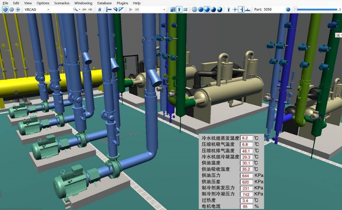Toggle the highlighted shaded sphere render mode
Screen dimensions: 342x210
[207, 9]
